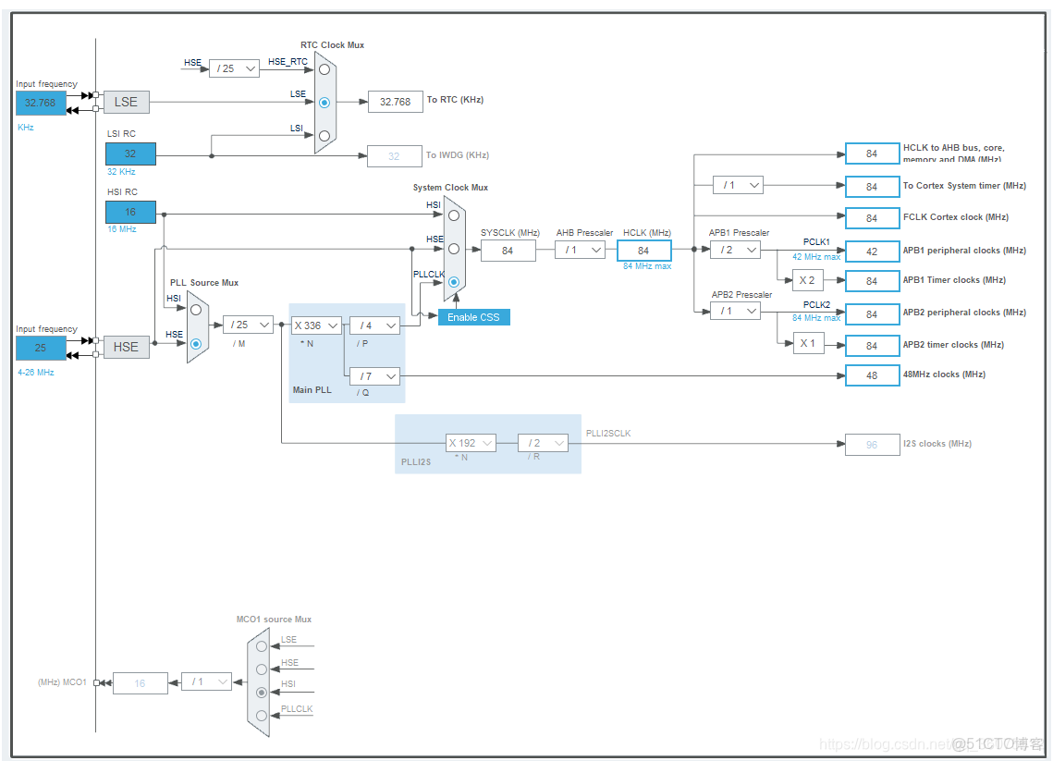Open the Main PLL /P divider dropdown
Viewport: 1053px width, 761px height.
coord(374,325)
